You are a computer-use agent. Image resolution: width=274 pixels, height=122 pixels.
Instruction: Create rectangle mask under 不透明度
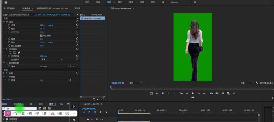click(x=15, y=52)
